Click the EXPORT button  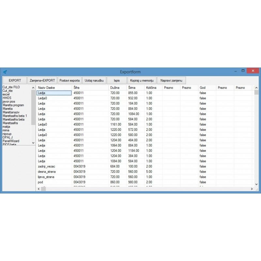(x=15, y=80)
